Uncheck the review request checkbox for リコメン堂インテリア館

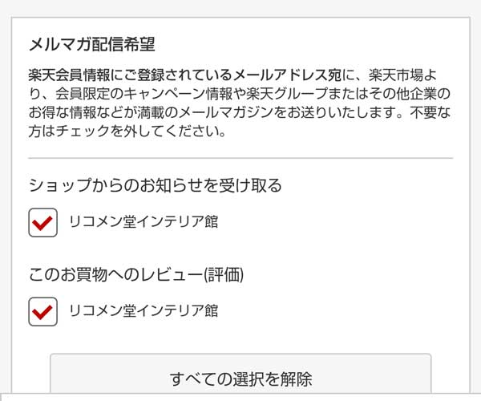click(42, 310)
